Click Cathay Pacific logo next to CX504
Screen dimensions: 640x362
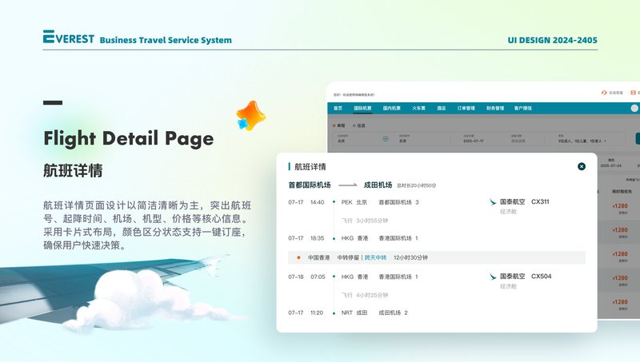[x=493, y=276]
